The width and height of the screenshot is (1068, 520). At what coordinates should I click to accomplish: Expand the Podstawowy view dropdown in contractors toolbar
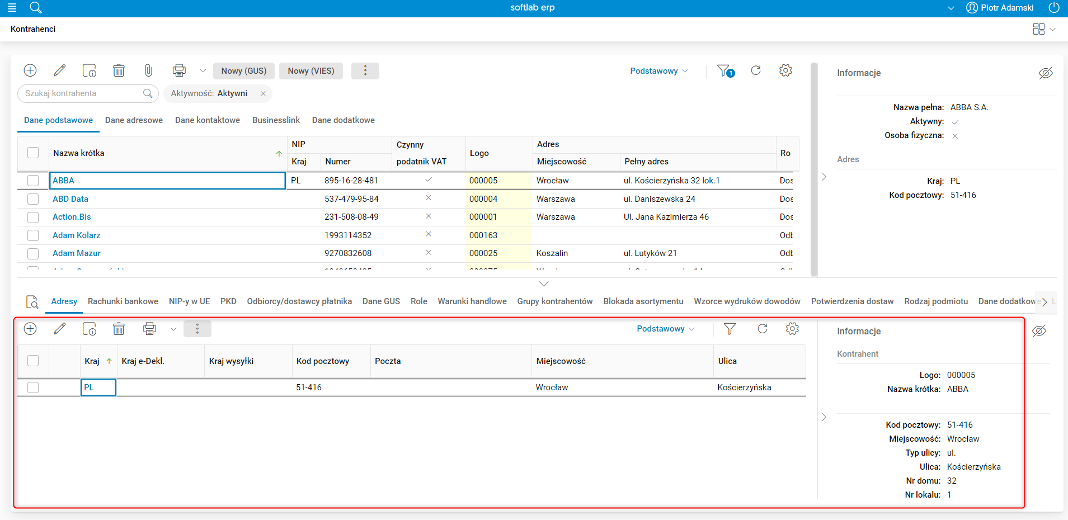(658, 71)
